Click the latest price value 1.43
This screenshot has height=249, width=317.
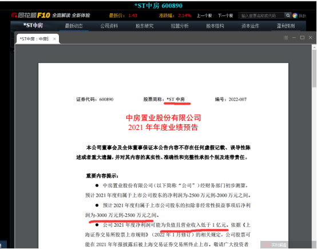coord(133,15)
